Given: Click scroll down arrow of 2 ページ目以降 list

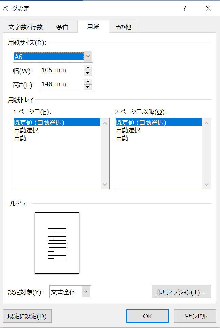Looking at the screenshot, I should click(x=207, y=184).
